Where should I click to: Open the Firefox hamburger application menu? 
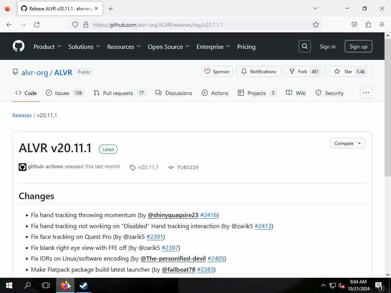[x=382, y=24]
